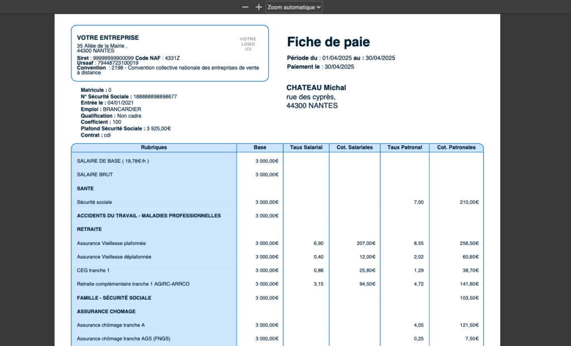
Task: Click the zoom in plus icon
Action: (x=258, y=7)
